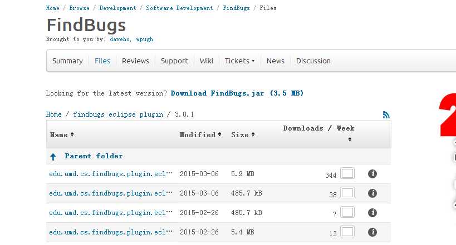
Task: Select the 2015-03-06 date of the 5.9 MB file
Action: click(x=199, y=174)
